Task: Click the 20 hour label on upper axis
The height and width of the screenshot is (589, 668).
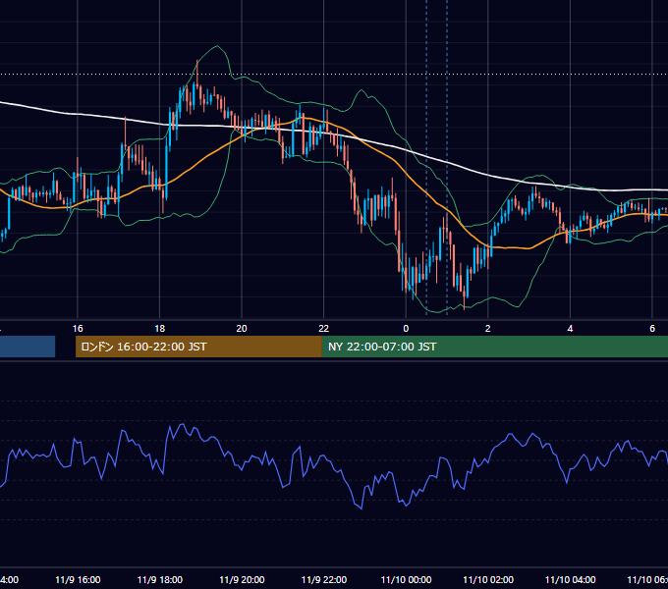Action: coord(242,329)
